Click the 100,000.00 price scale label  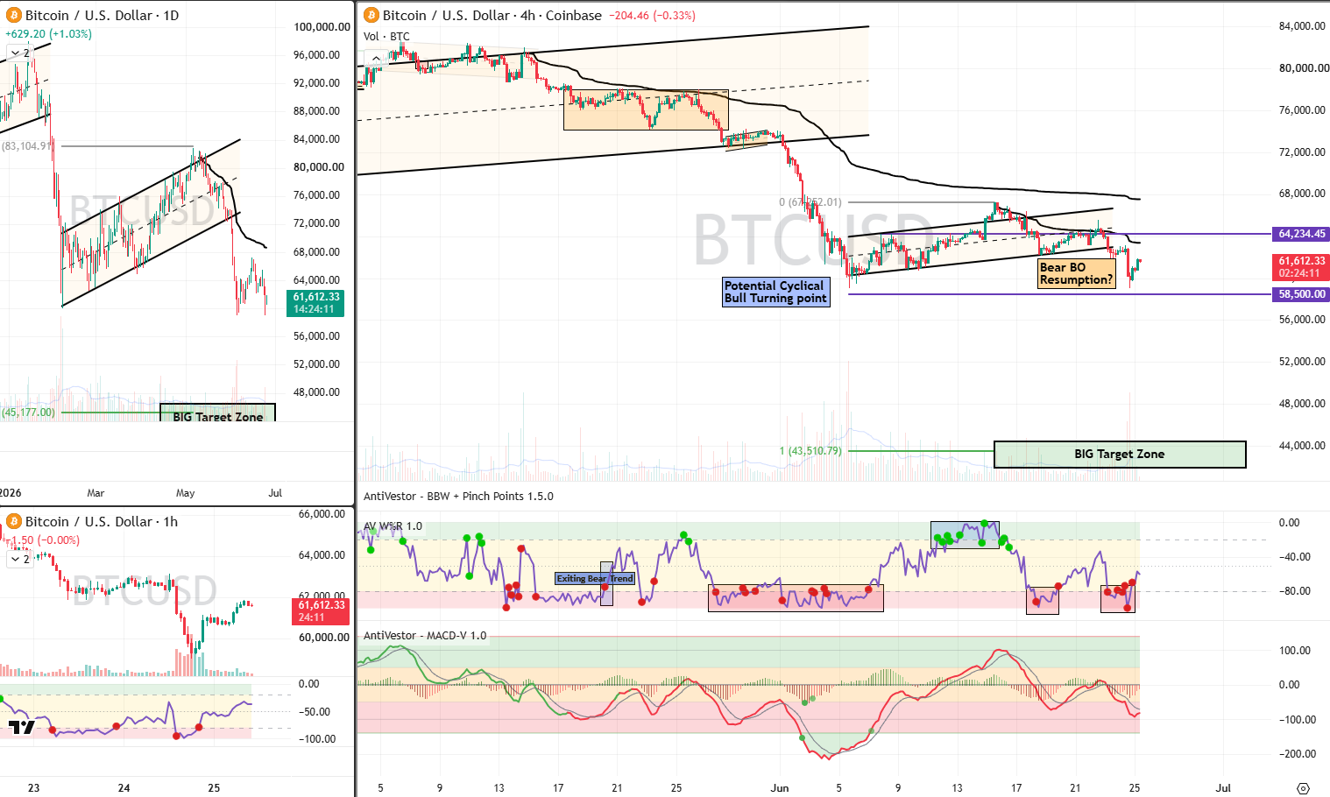tap(322, 27)
